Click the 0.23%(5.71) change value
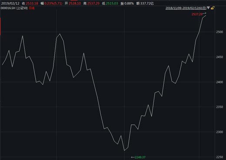 (x=53, y=3)
